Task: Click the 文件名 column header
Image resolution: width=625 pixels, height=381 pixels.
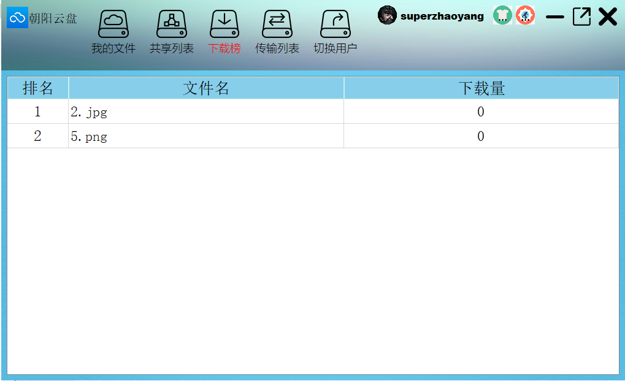Action: [x=206, y=88]
